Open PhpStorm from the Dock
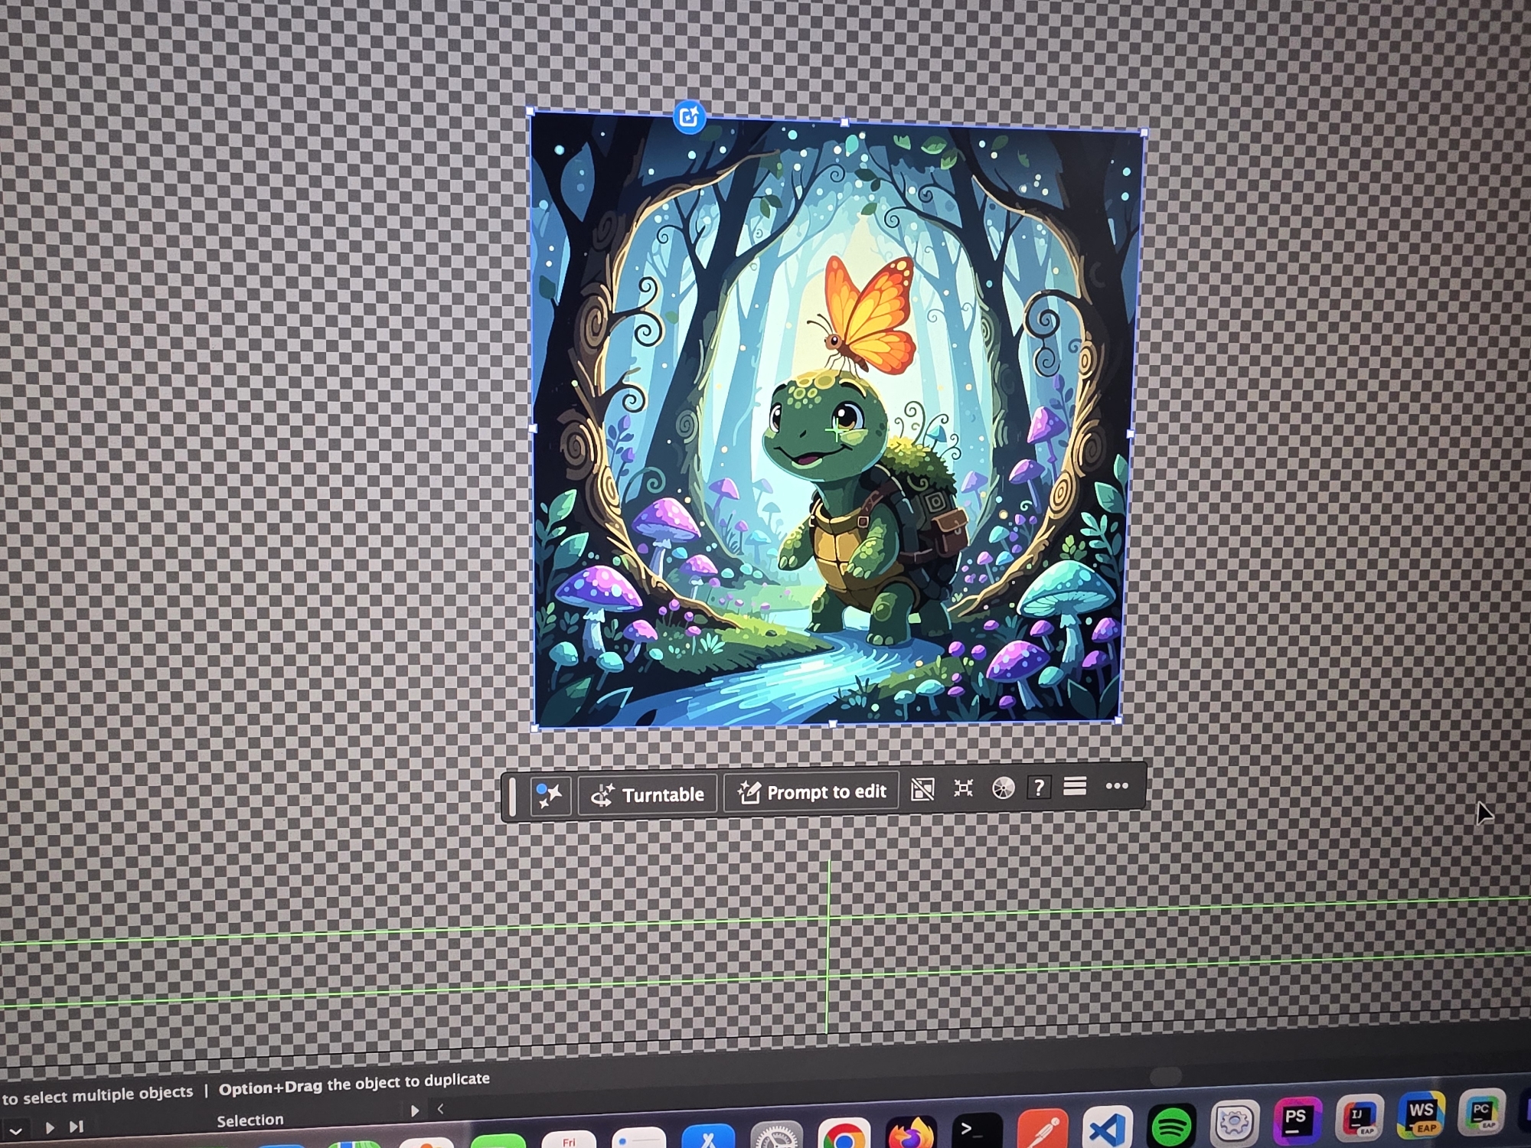Viewport: 1531px width, 1148px height. (x=1296, y=1120)
